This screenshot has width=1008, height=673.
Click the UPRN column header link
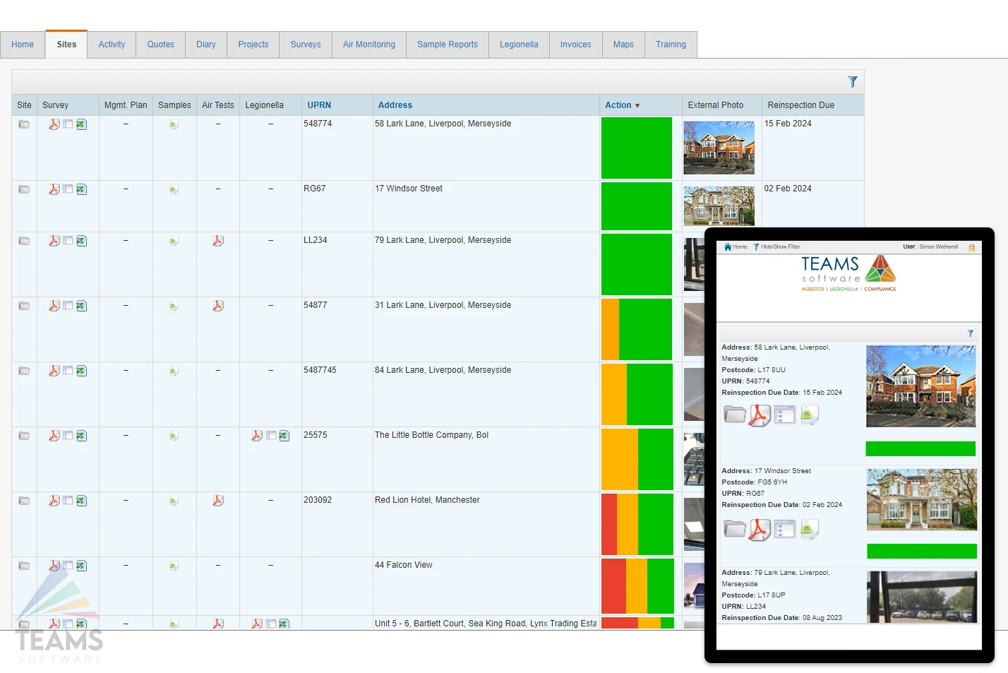(x=319, y=105)
